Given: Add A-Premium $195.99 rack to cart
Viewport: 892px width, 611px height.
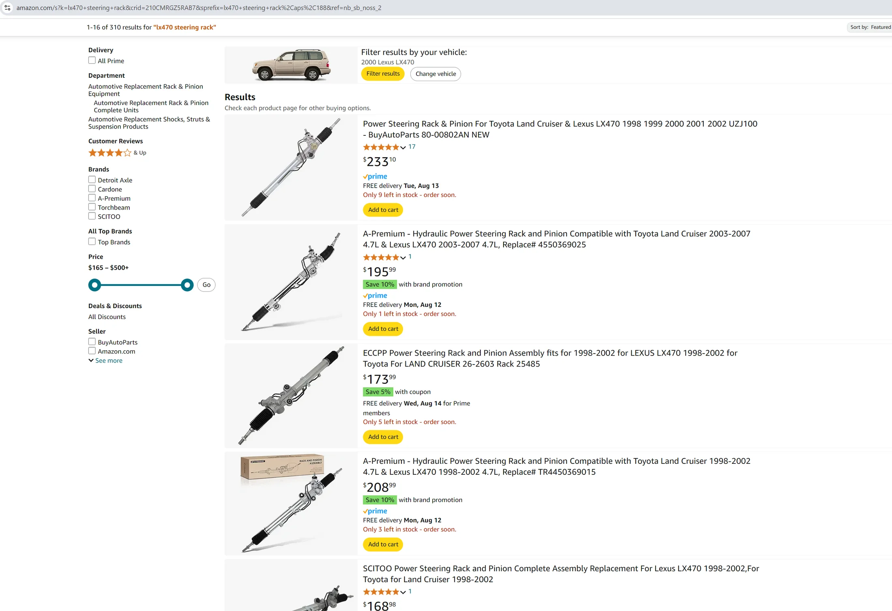Looking at the screenshot, I should pyautogui.click(x=383, y=329).
